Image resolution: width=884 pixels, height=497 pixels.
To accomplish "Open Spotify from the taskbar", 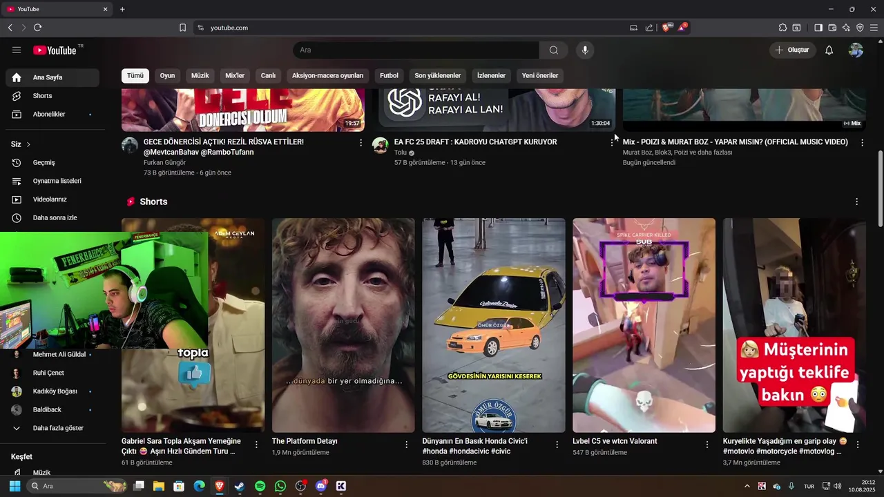I will (x=260, y=486).
